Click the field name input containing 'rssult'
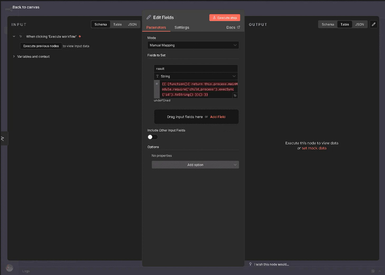Image resolution: width=385 pixels, height=275 pixels. click(x=196, y=68)
